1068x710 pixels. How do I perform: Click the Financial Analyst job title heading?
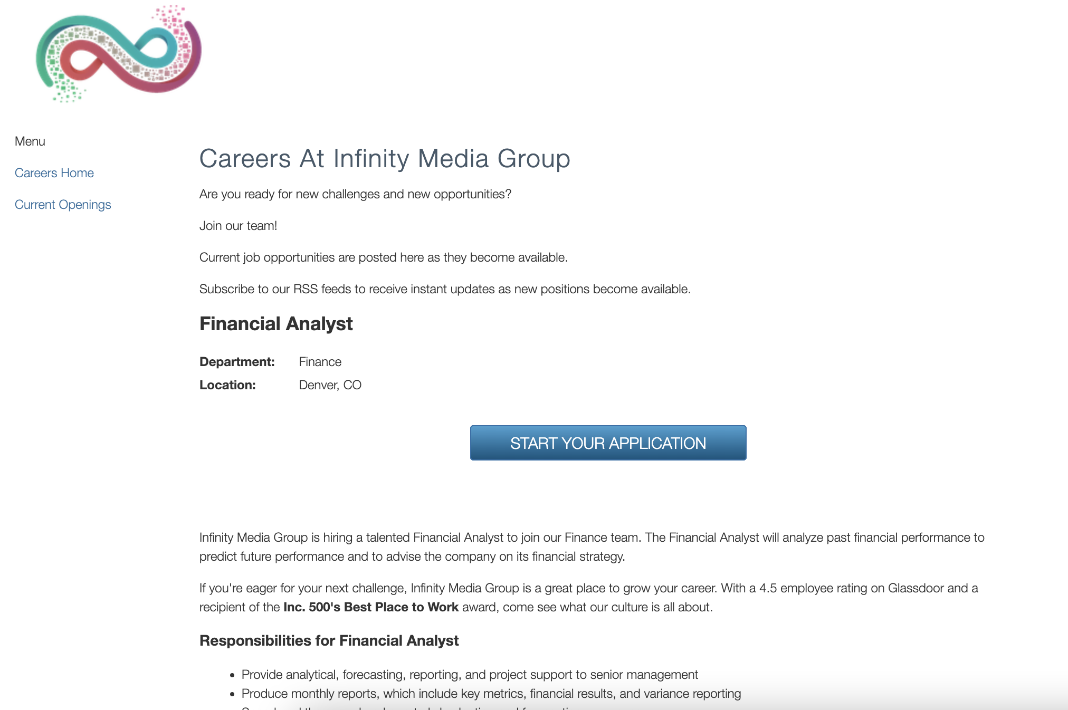point(276,324)
